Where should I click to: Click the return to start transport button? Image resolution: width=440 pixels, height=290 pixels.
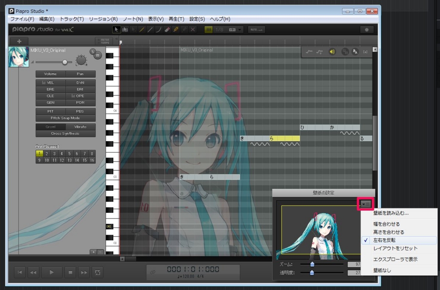pyautogui.click(x=20, y=272)
